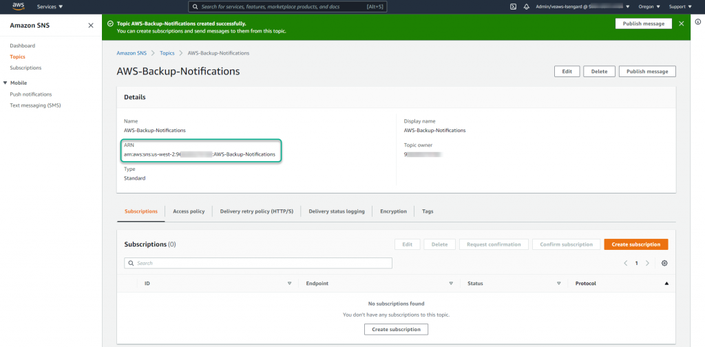Switch to the Encryption tab
The width and height of the screenshot is (705, 347).
(x=393, y=211)
